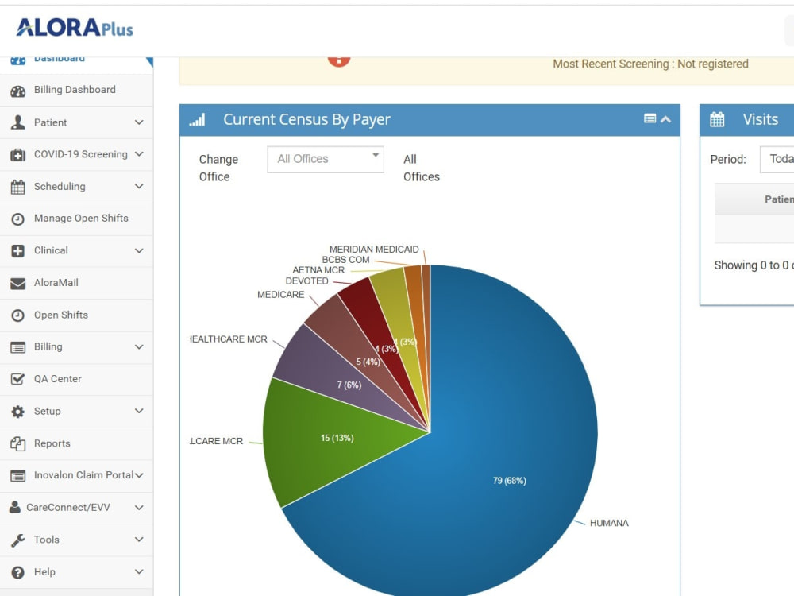
Task: Click the Manage Open Shifts clock icon
Action: point(17,219)
